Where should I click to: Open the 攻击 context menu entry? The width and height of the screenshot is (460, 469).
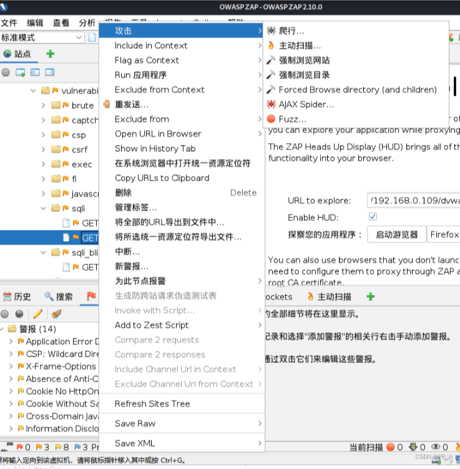pos(181,31)
